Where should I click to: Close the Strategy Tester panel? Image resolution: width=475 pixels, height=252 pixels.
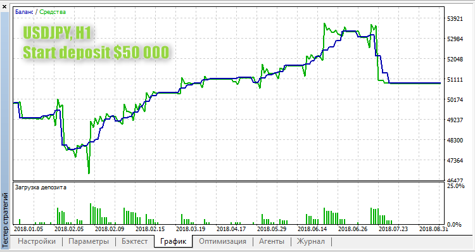(4, 6)
